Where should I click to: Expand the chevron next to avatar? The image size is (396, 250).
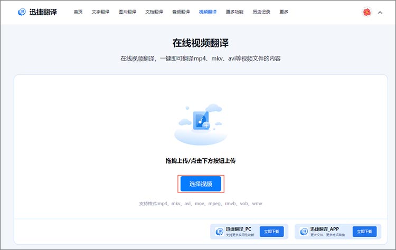pyautogui.click(x=380, y=12)
